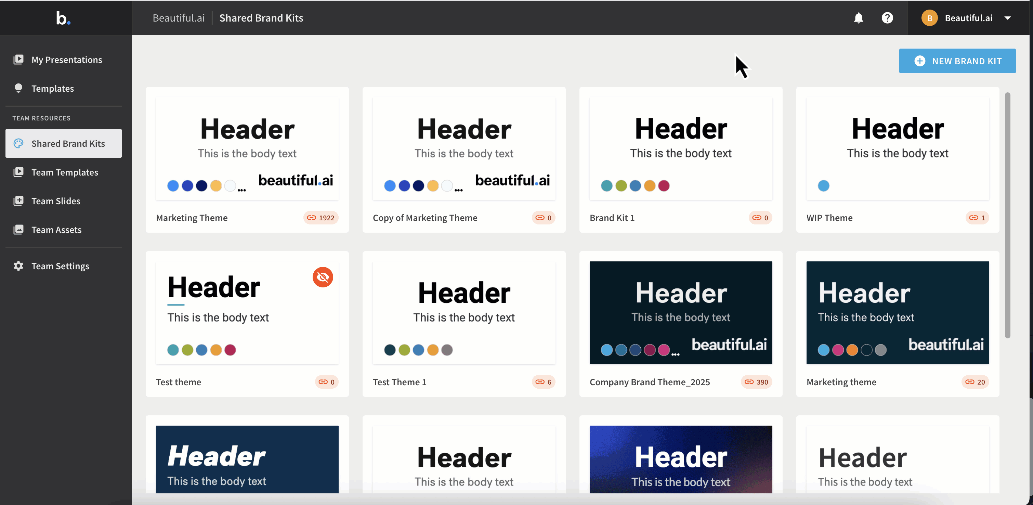Click the 'Company Brand Theme_2025' title
Viewport: 1033px width, 505px height.
click(x=650, y=382)
